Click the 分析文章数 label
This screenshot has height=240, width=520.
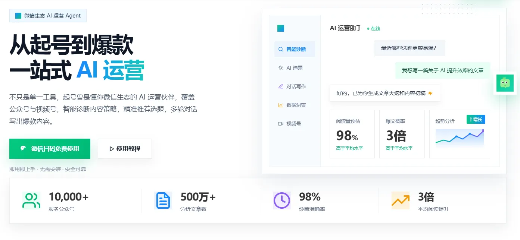tap(193, 209)
